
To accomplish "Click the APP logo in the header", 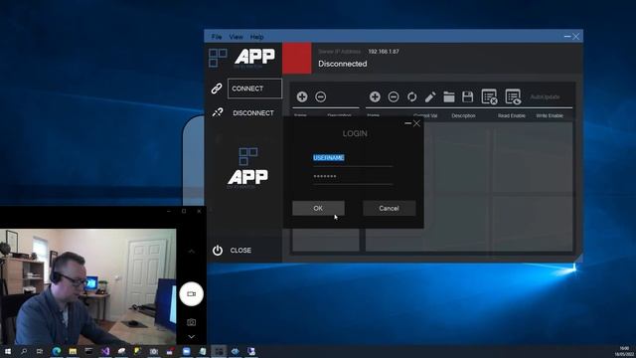I will pyautogui.click(x=254, y=57).
